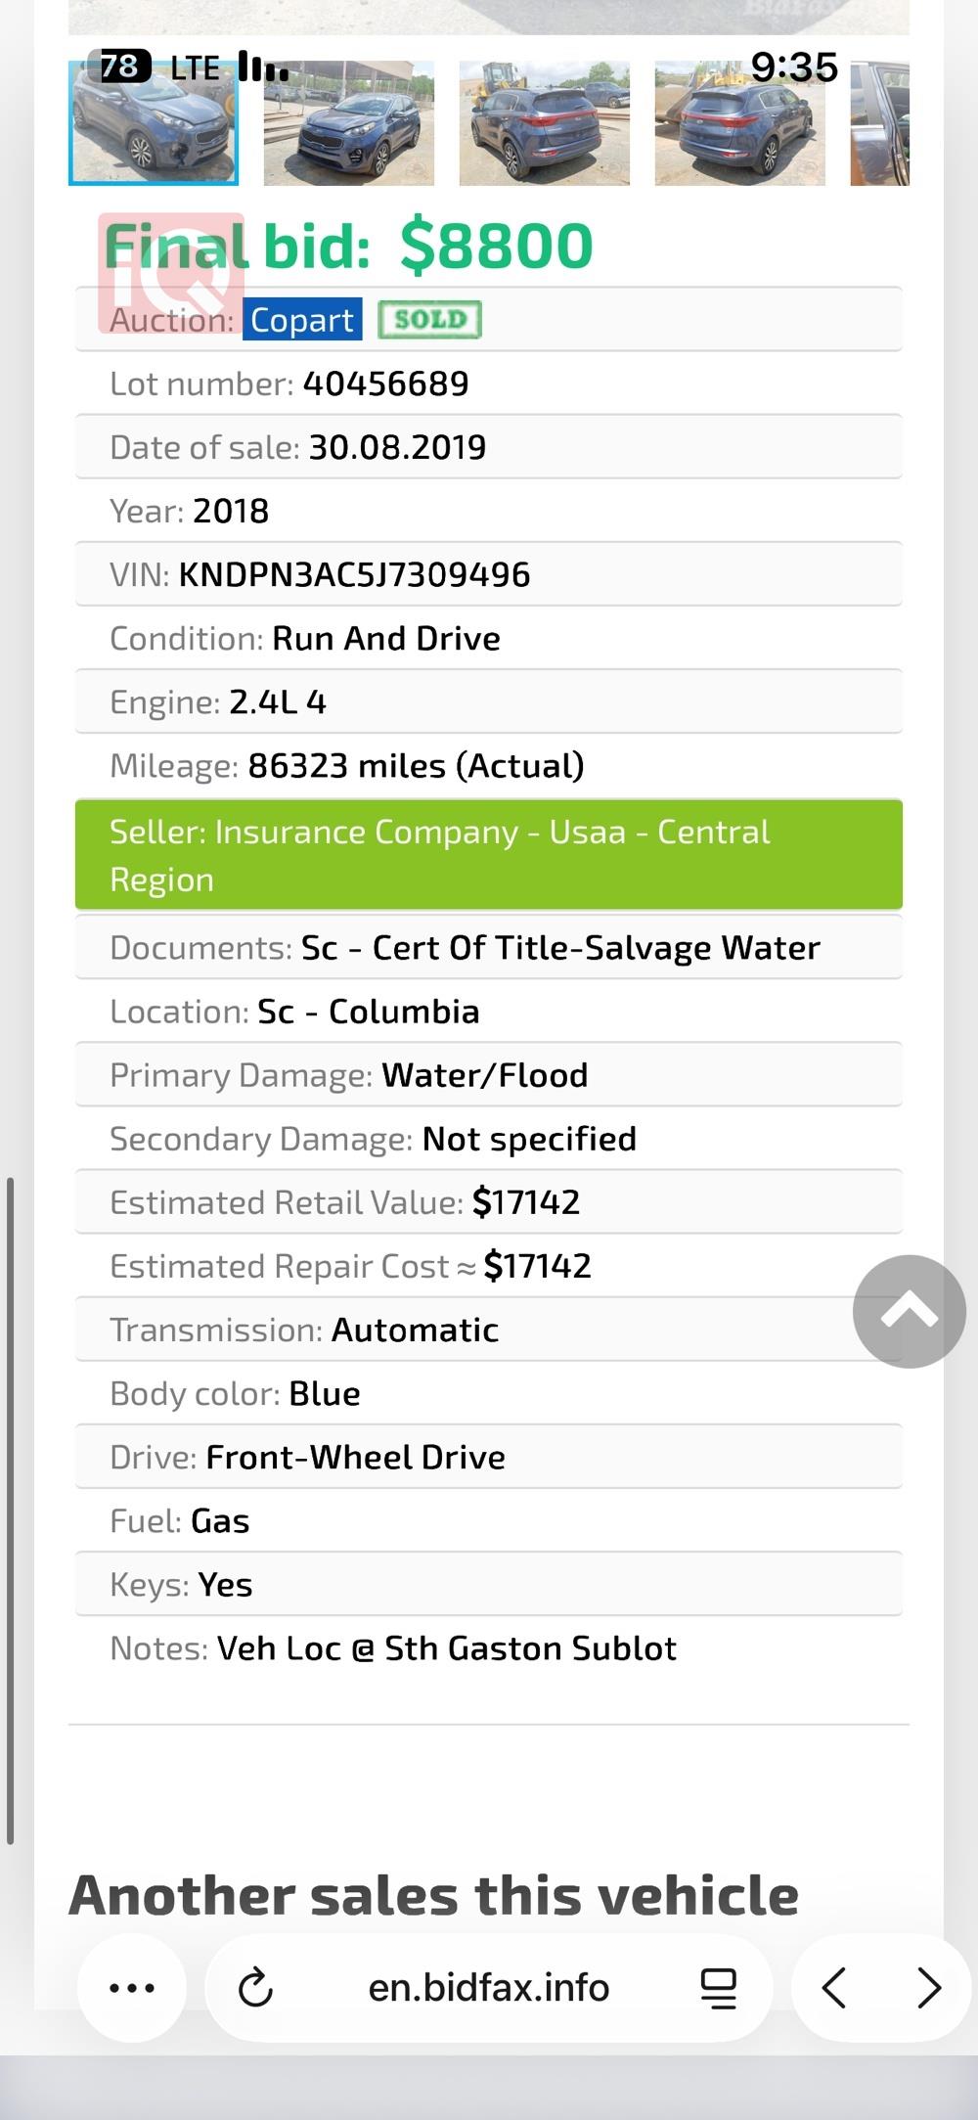The image size is (978, 2120).
Task: Tap the scroll-to-top arrow button
Action: 910,1311
